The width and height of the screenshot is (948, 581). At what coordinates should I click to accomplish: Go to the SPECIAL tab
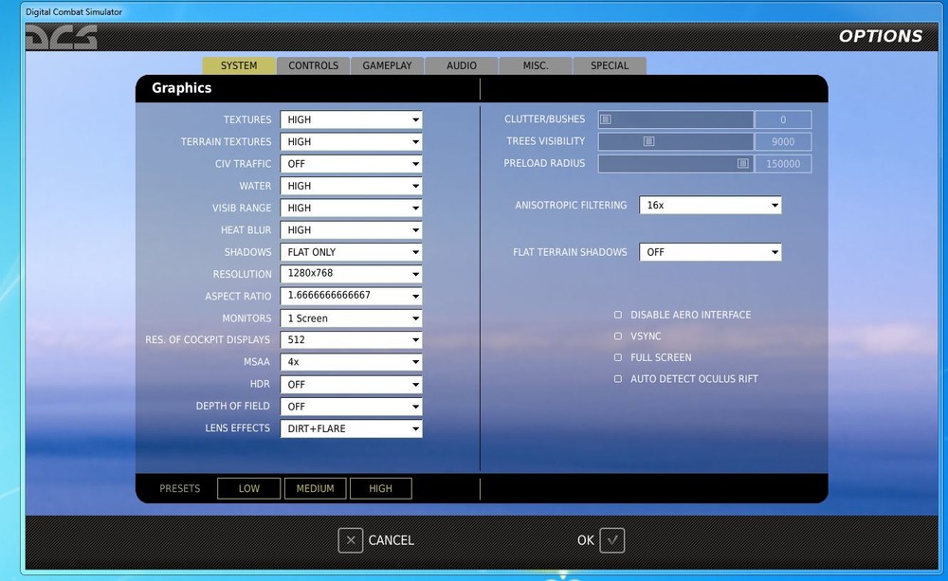pyautogui.click(x=610, y=65)
